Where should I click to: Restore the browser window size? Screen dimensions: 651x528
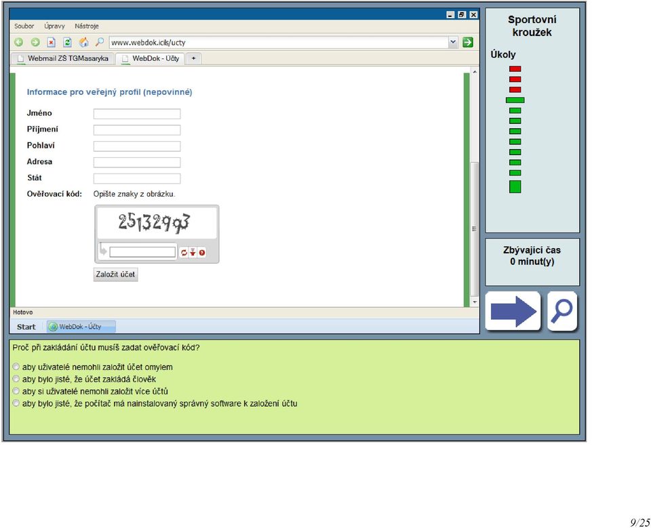tap(462, 14)
